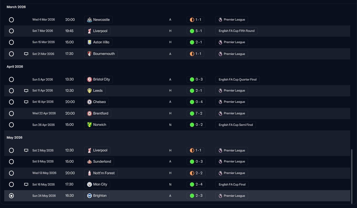Click the TV icon on the Man City row
This screenshot has height=208, width=357.
tap(26, 185)
